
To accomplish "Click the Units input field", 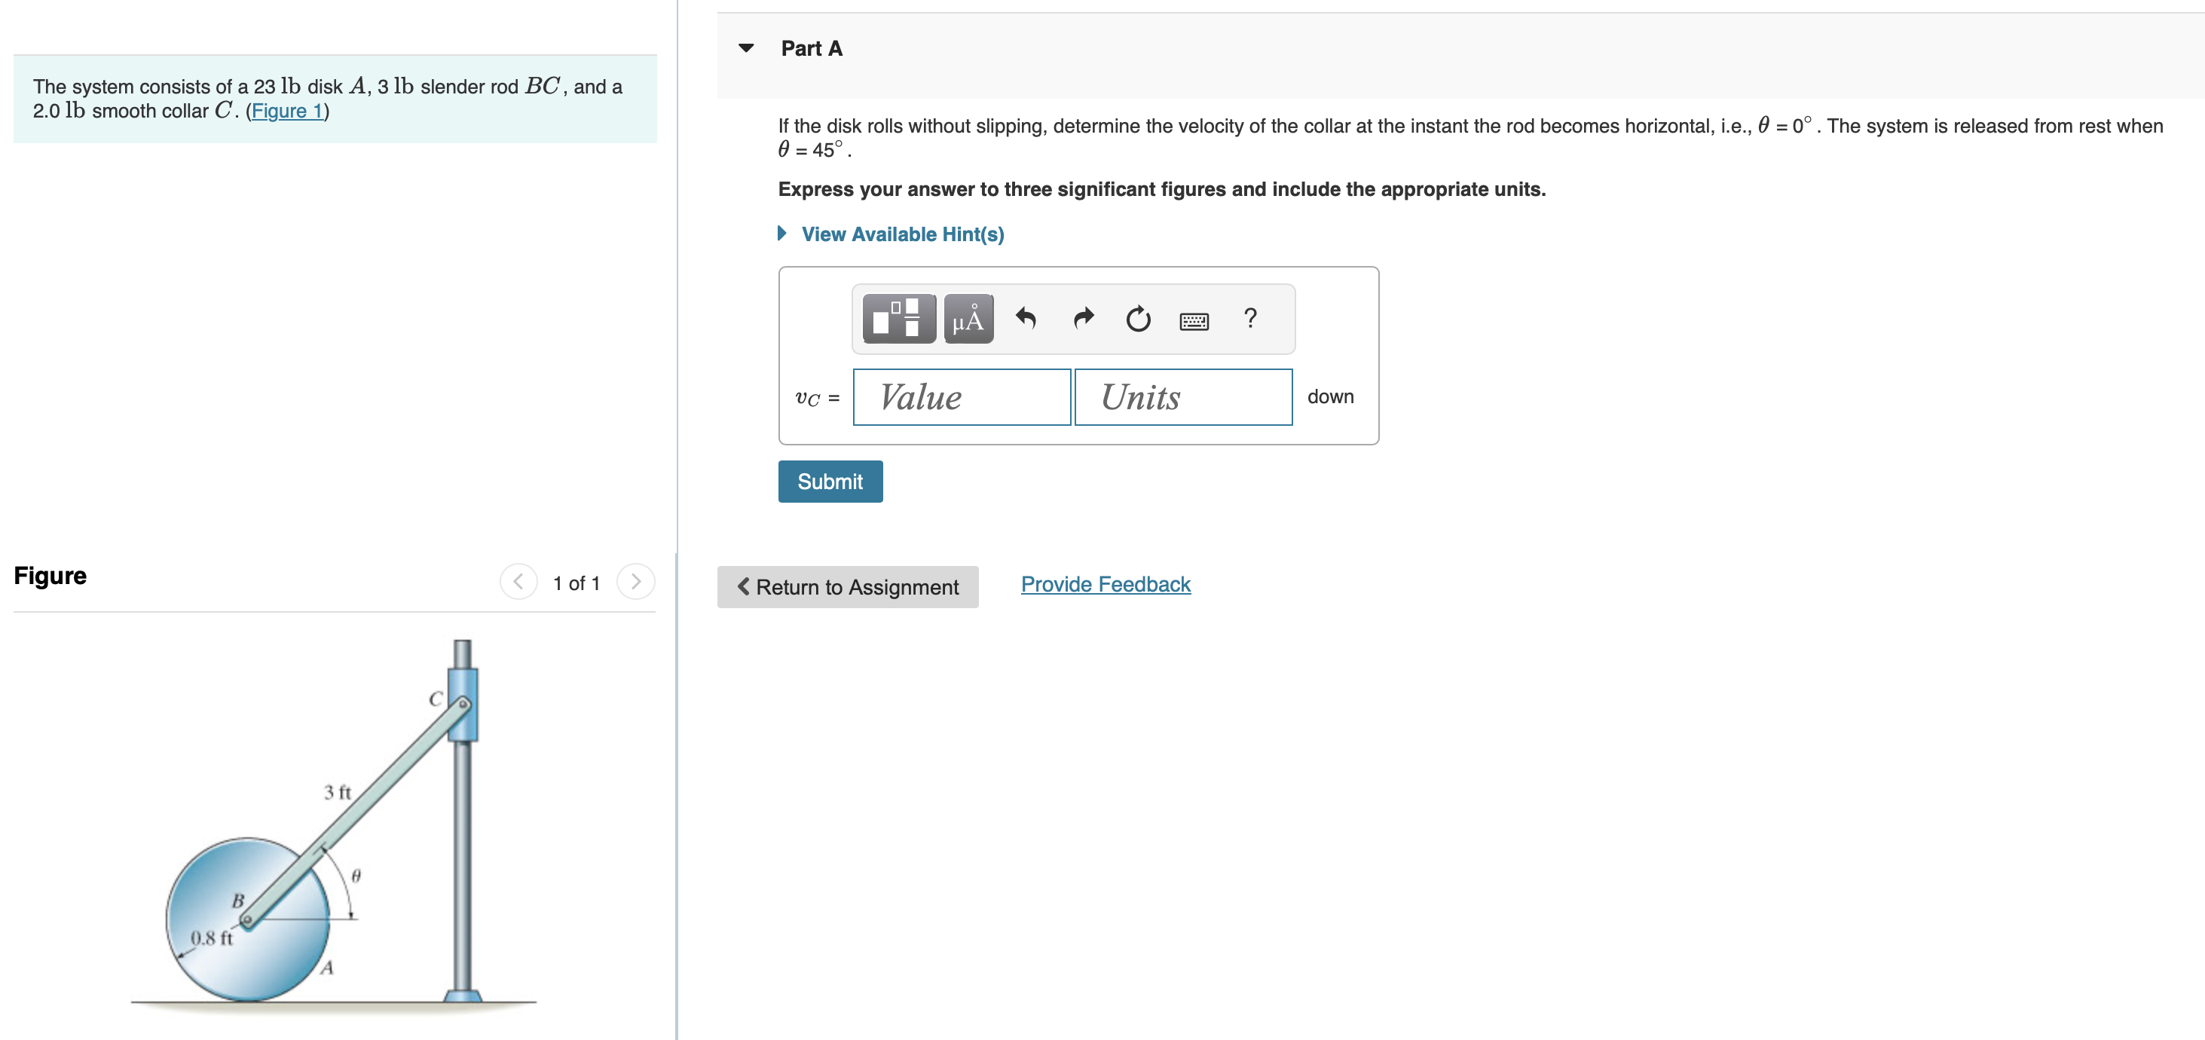I will click(1183, 397).
